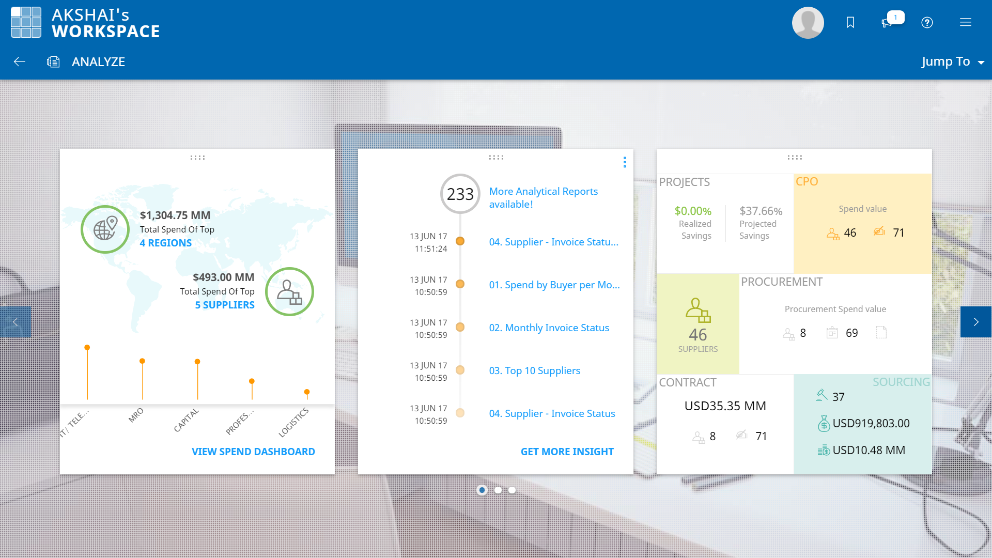992x558 pixels.
Task: Click VIEW SPEND DASHBOARD link
Action: click(x=253, y=452)
